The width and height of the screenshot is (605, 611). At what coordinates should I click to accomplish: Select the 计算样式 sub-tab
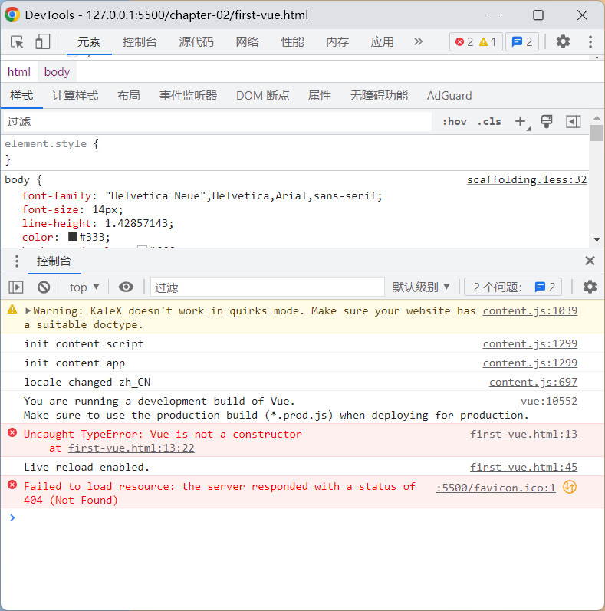[x=75, y=96]
